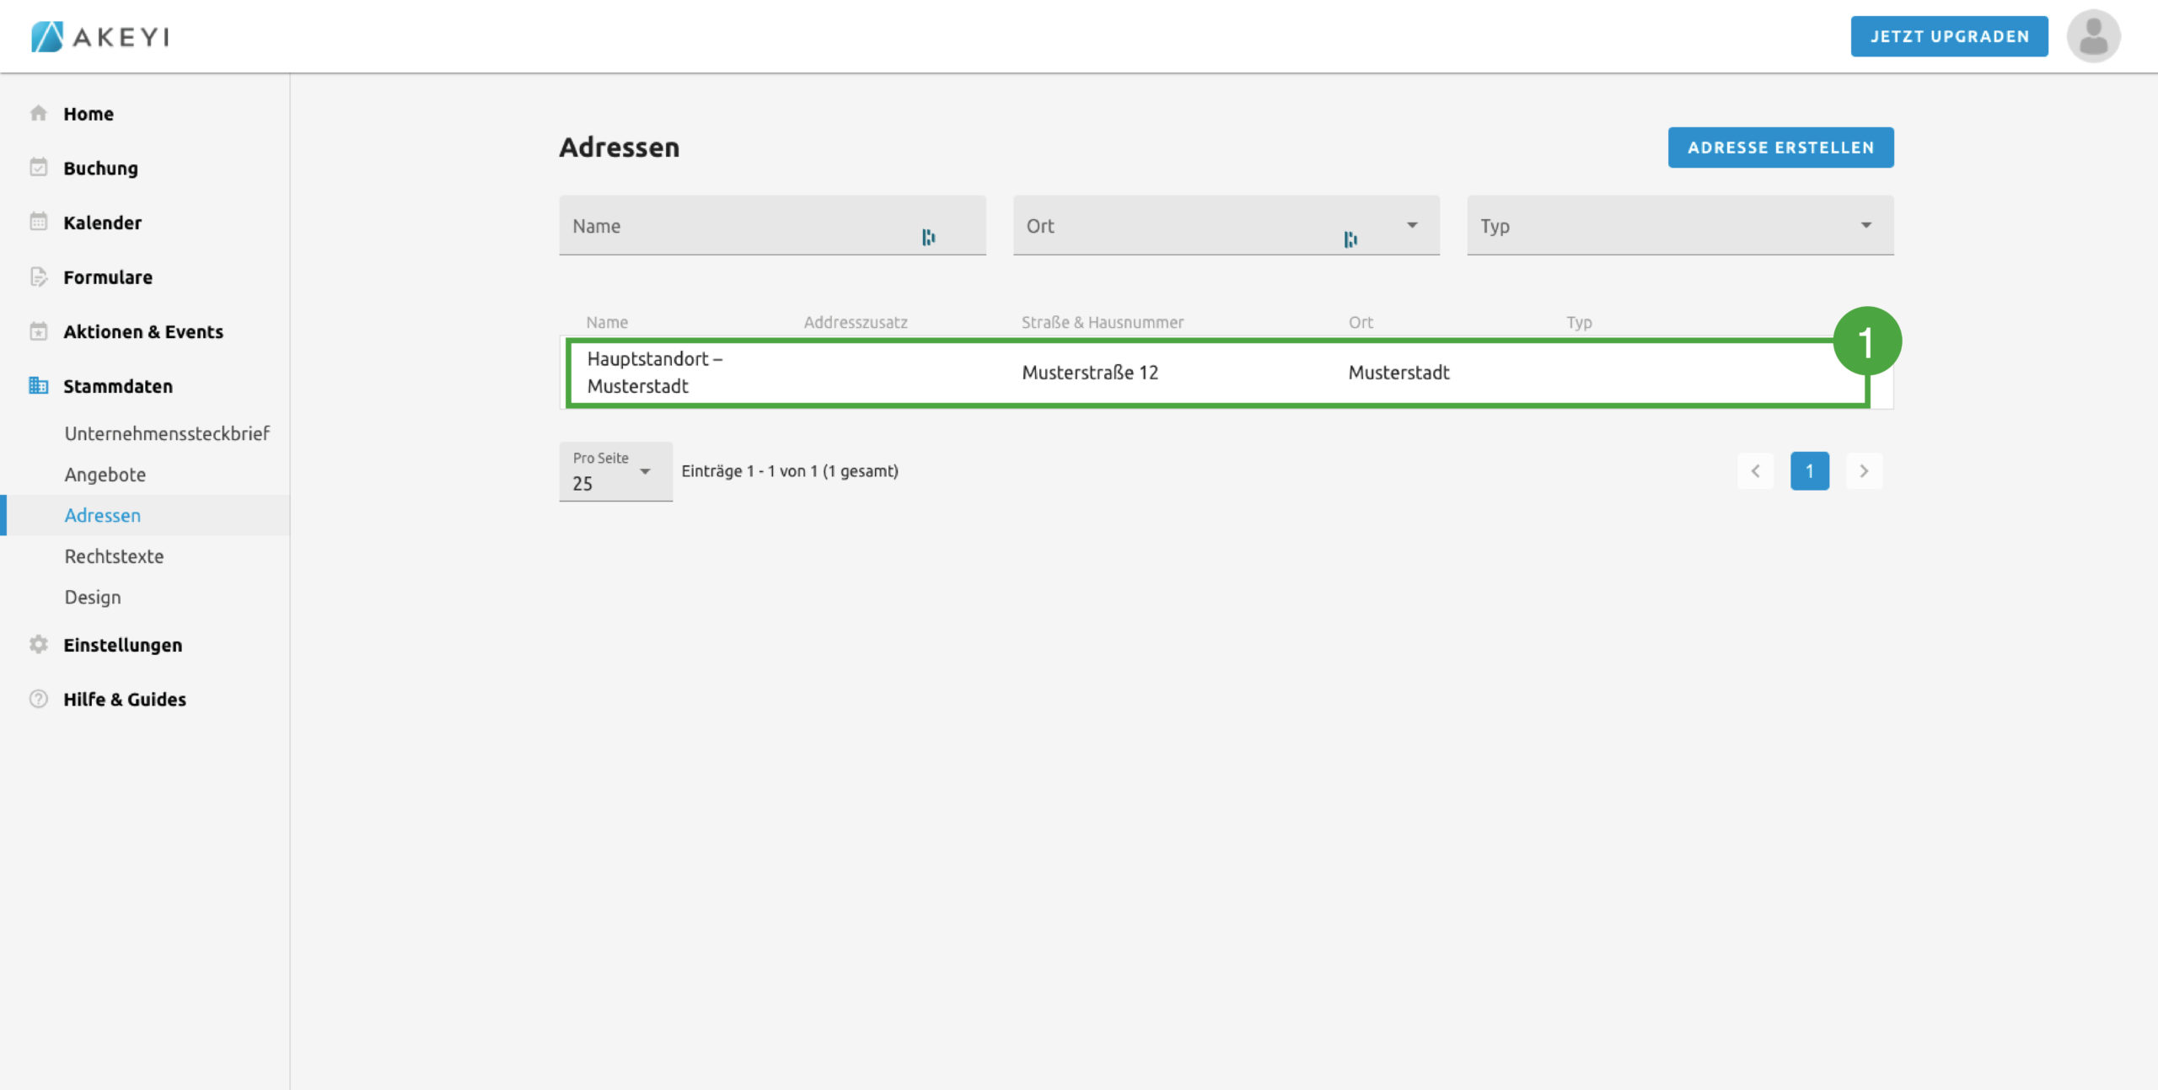Open the Ort filter dropdown
The image size is (2158, 1090).
(1411, 225)
